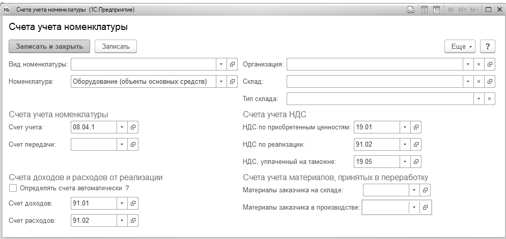506x239 pixels.
Task: Open the Счет доходов dropdown arrow
Action: (122, 203)
